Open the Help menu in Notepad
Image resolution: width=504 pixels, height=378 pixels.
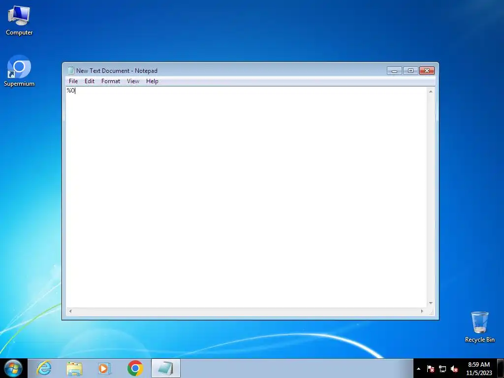[x=152, y=81]
